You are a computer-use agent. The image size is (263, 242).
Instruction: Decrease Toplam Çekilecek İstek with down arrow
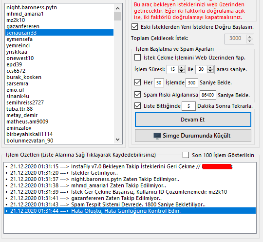pos(249,41)
